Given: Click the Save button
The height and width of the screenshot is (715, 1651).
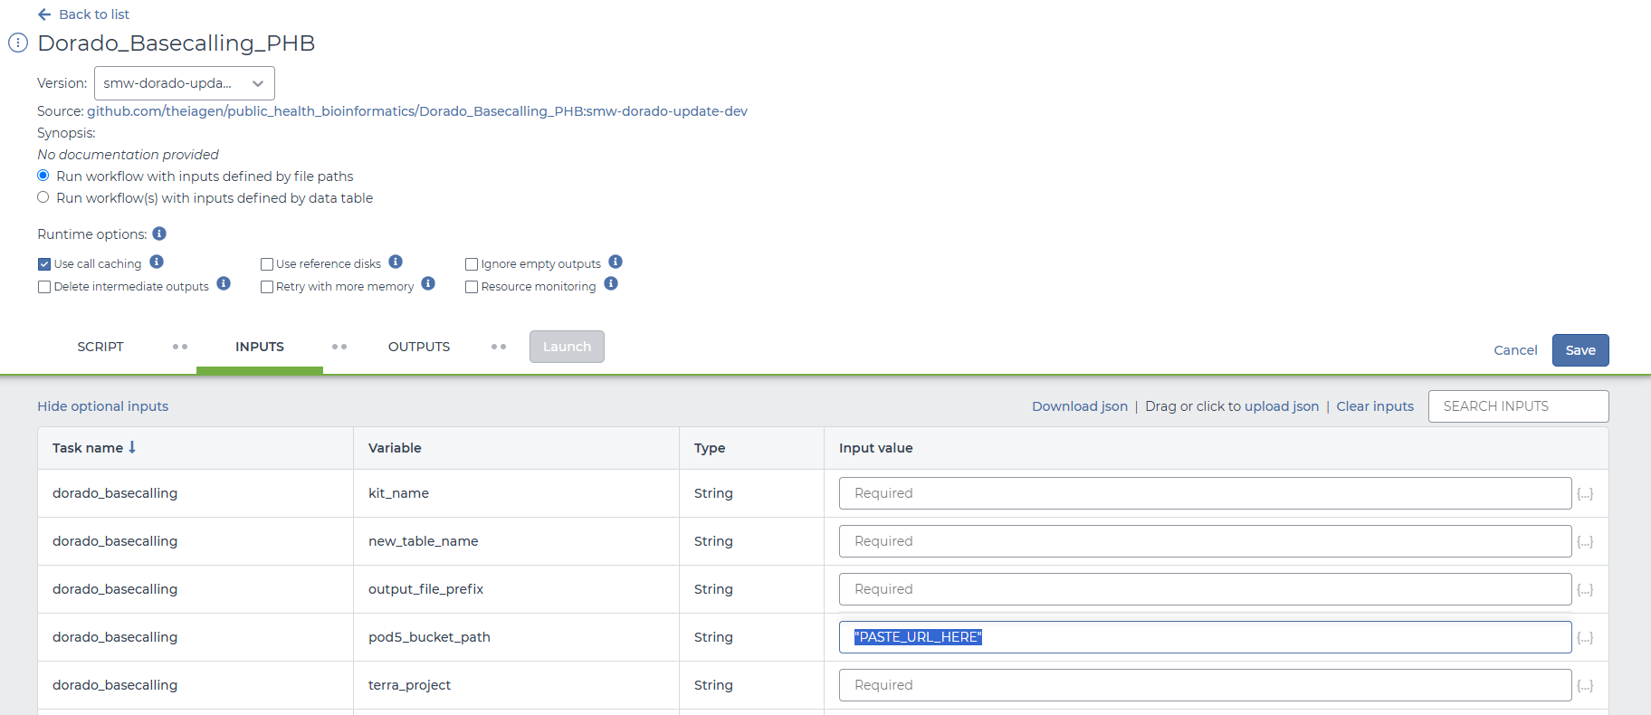Looking at the screenshot, I should tap(1579, 350).
